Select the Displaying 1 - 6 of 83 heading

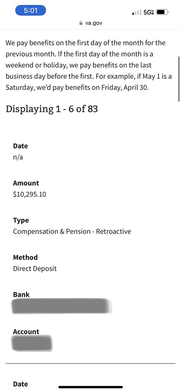(x=52, y=109)
